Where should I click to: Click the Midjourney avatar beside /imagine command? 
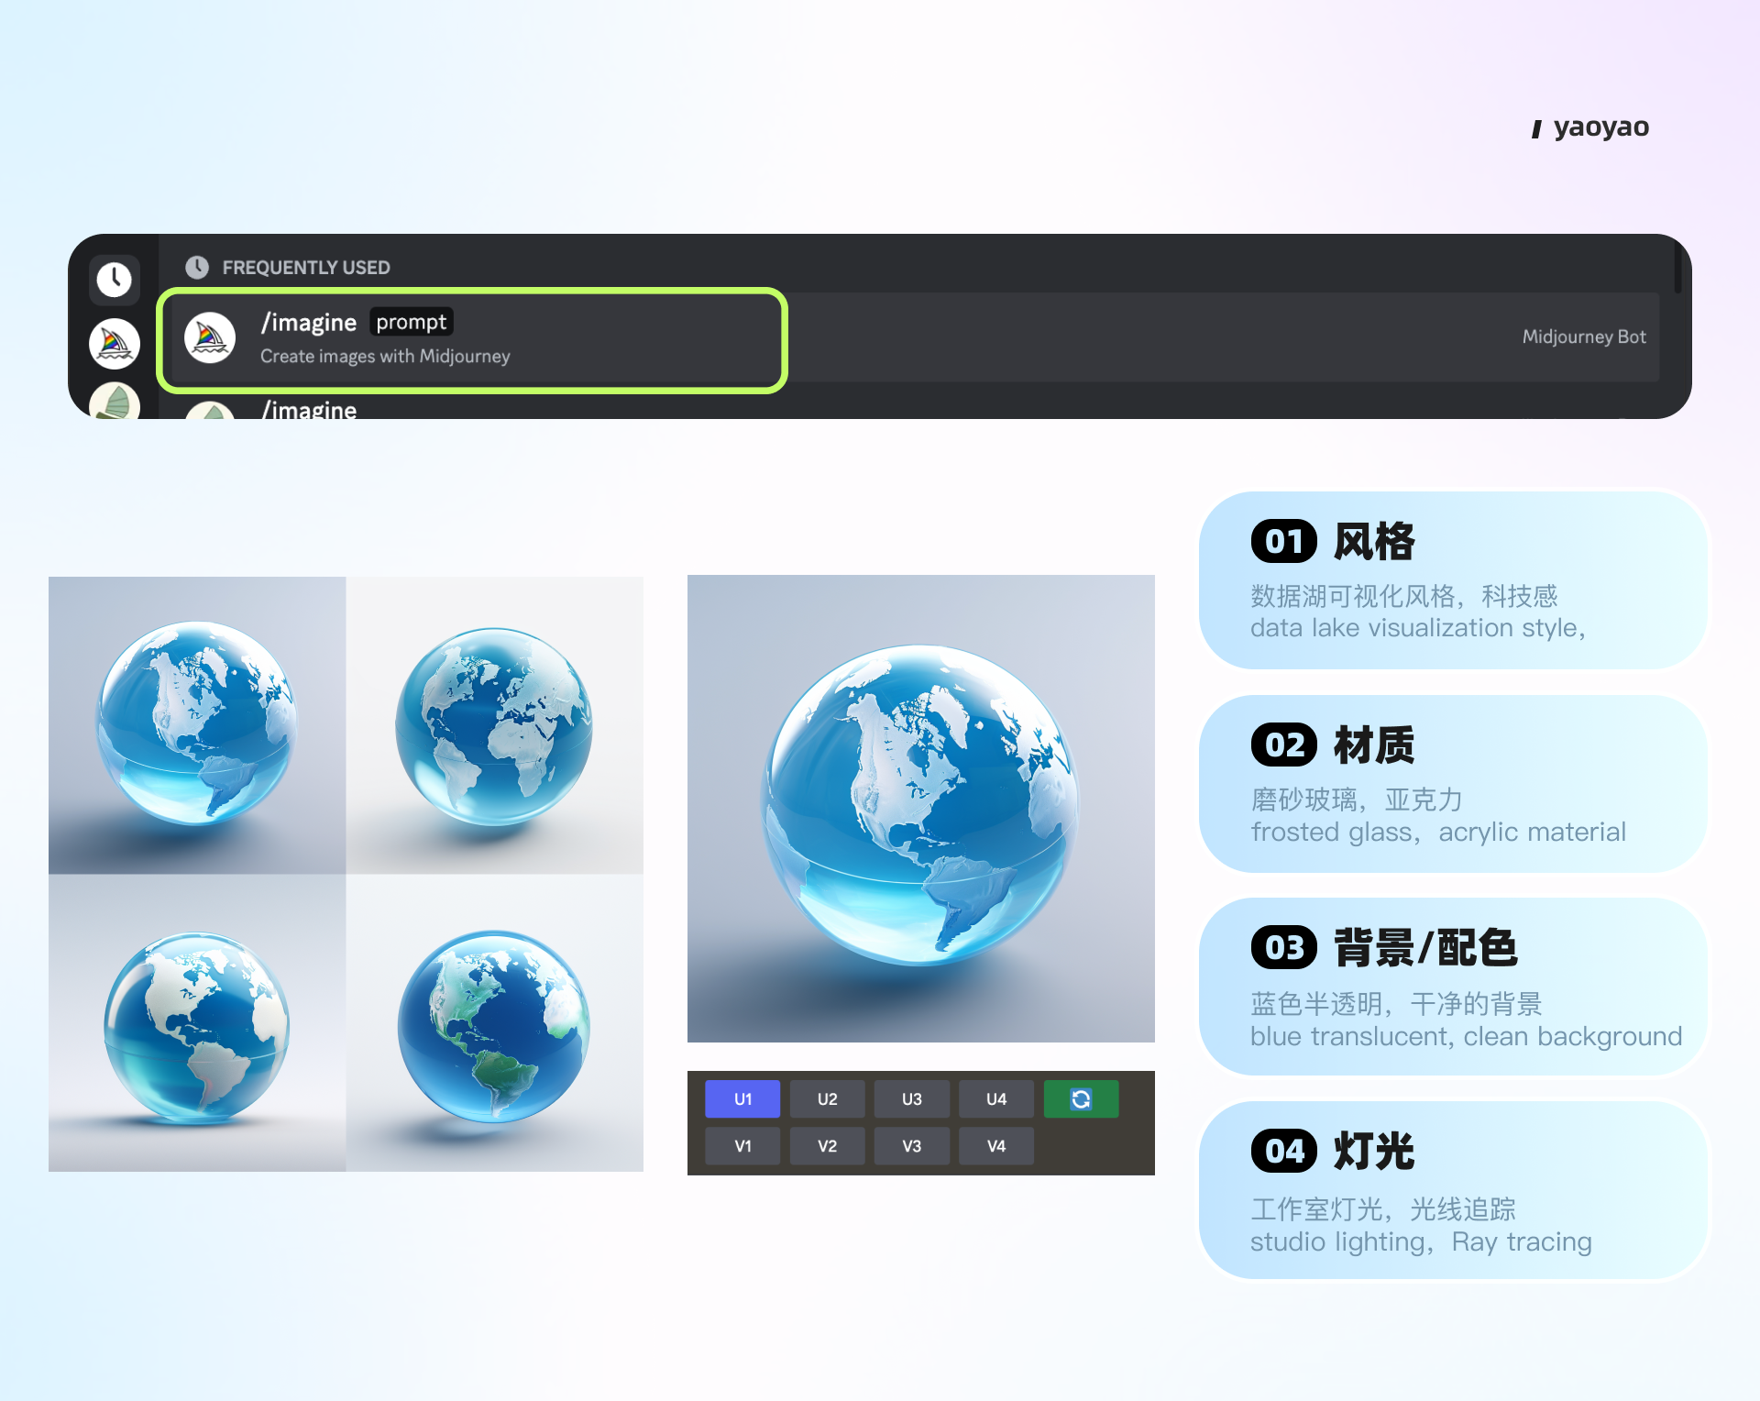210,338
